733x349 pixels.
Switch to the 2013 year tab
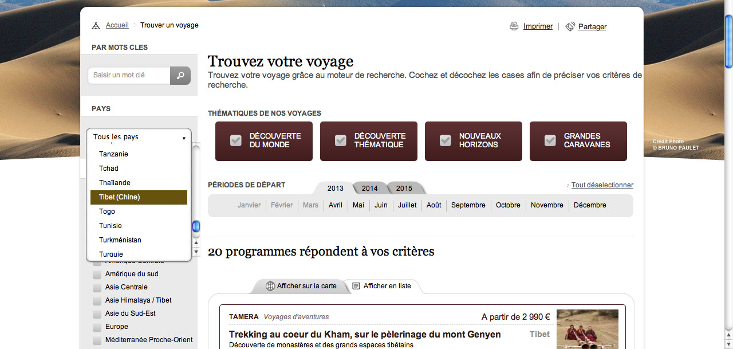pyautogui.click(x=335, y=188)
